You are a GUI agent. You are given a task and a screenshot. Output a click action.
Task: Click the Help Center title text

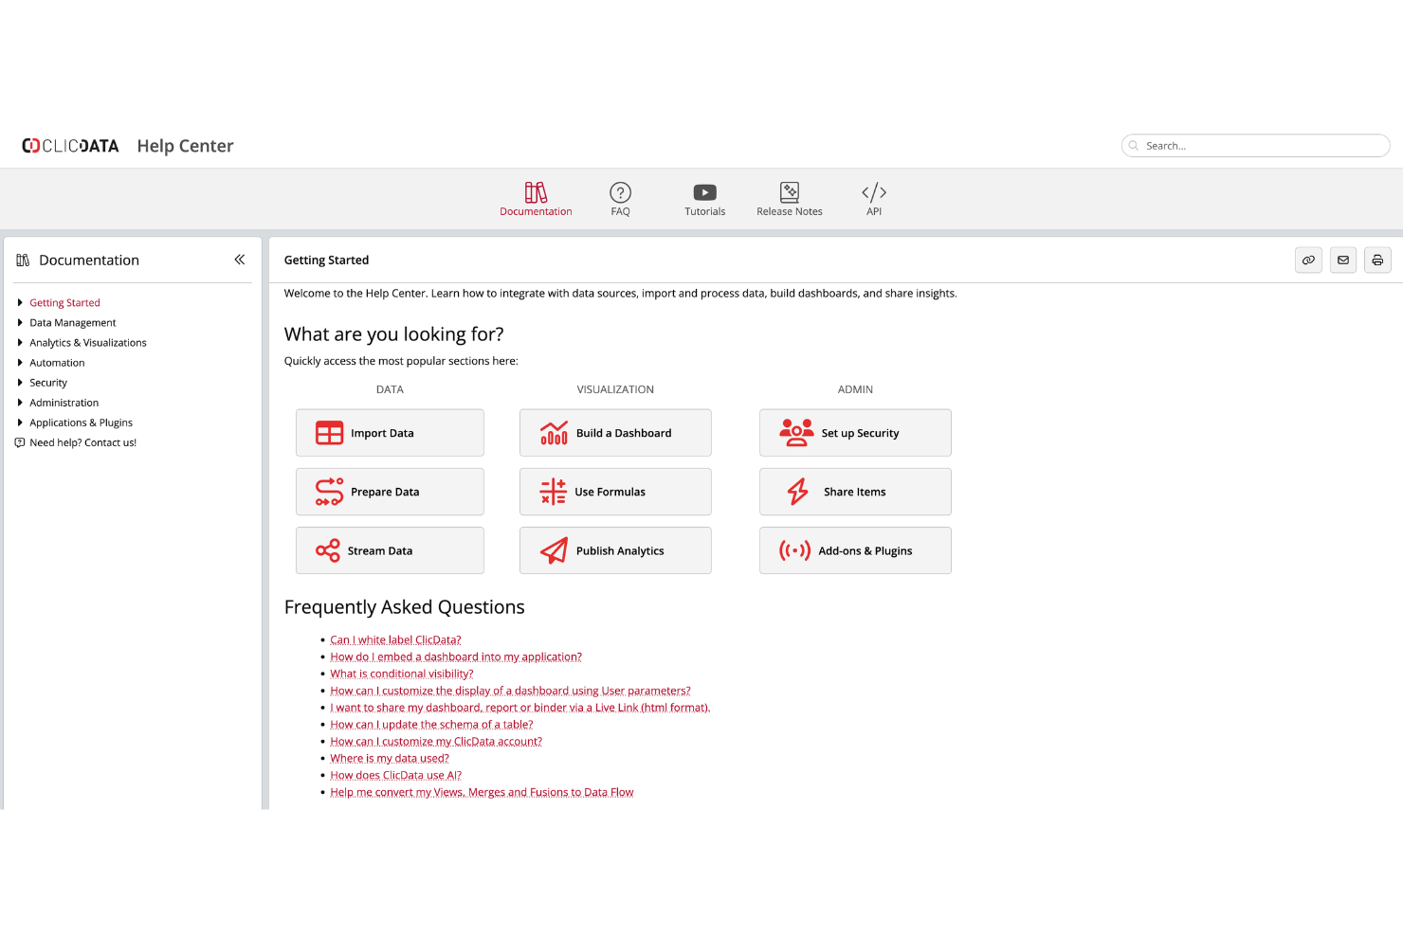185,146
